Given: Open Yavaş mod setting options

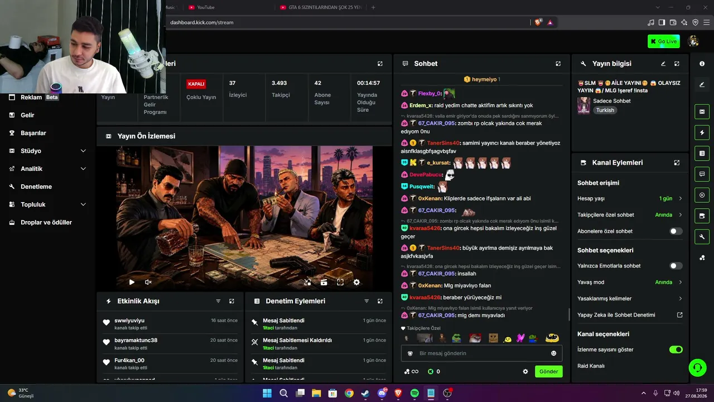Looking at the screenshot, I should 630,282.
